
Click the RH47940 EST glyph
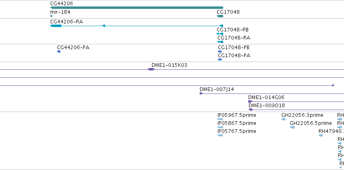[321, 135]
